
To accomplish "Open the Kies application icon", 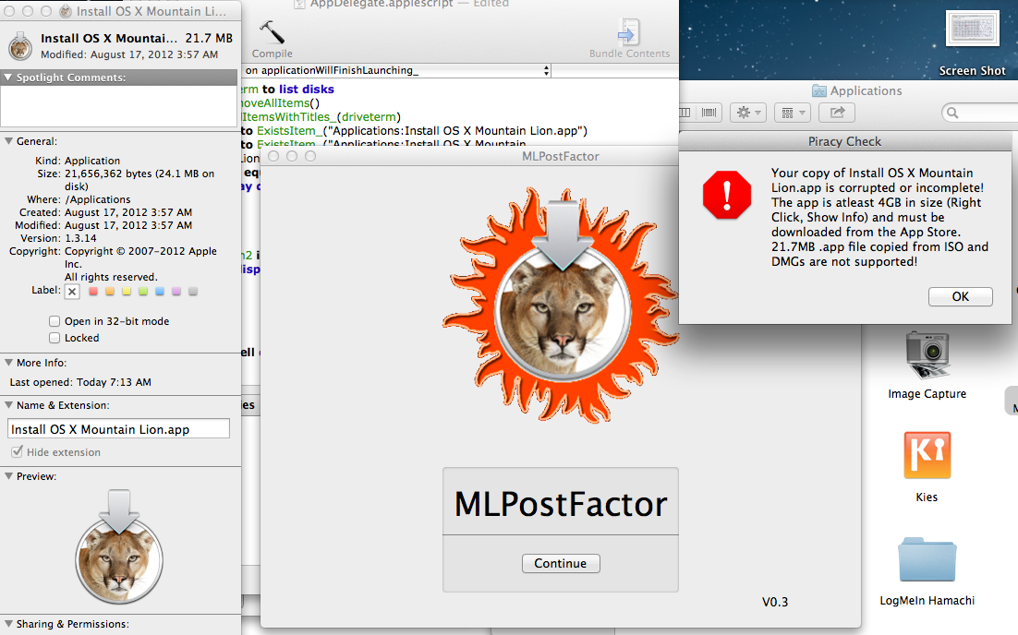I will click(x=927, y=455).
